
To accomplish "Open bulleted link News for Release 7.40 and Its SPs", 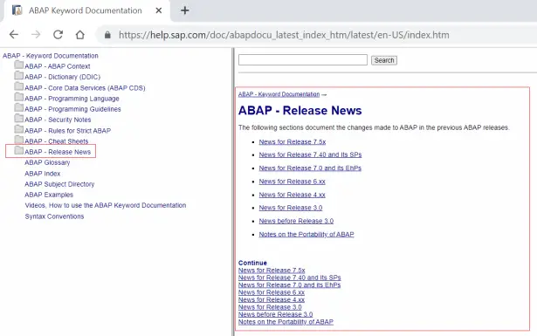I will pos(310,154).
